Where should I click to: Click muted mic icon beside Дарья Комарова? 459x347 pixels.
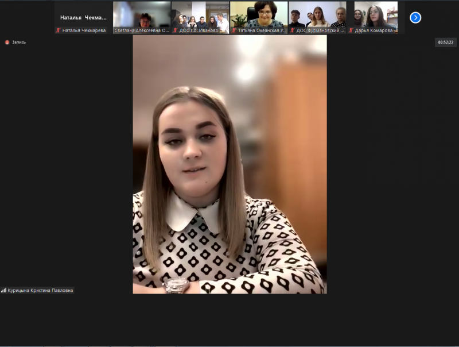coord(351,30)
